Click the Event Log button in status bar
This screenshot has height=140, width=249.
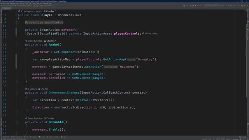tap(242, 137)
